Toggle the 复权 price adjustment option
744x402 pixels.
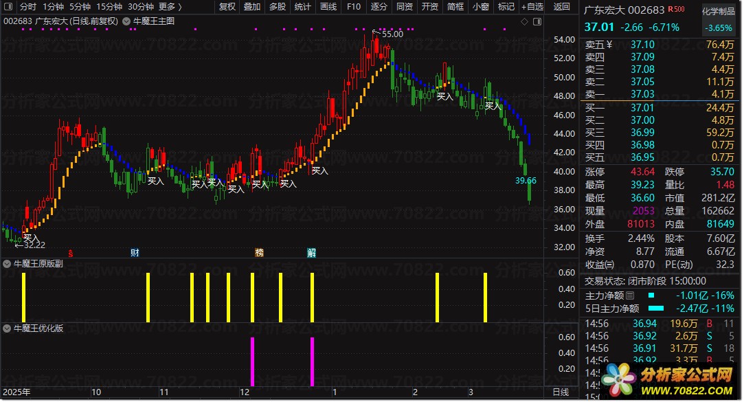coord(227,7)
